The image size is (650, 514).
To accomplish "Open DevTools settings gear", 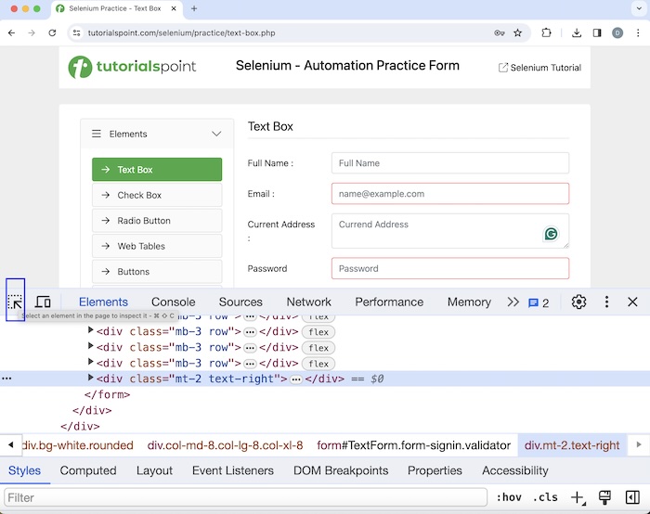I will click(x=578, y=302).
